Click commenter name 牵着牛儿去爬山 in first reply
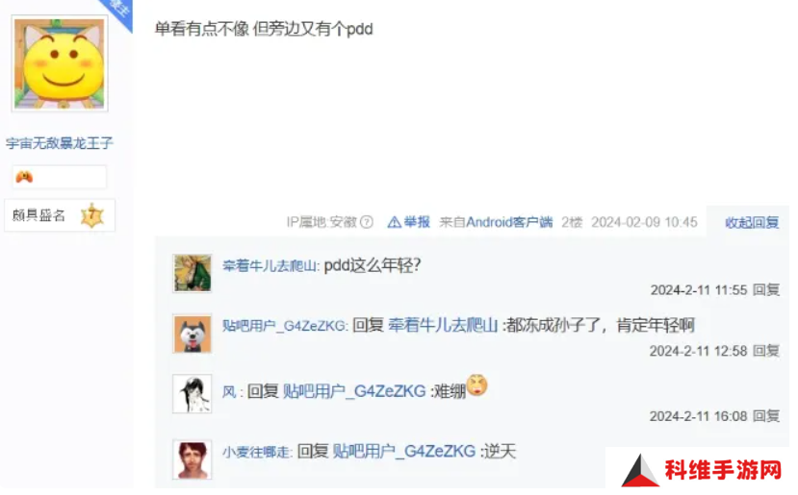This screenshot has width=798, height=495. tap(270, 266)
